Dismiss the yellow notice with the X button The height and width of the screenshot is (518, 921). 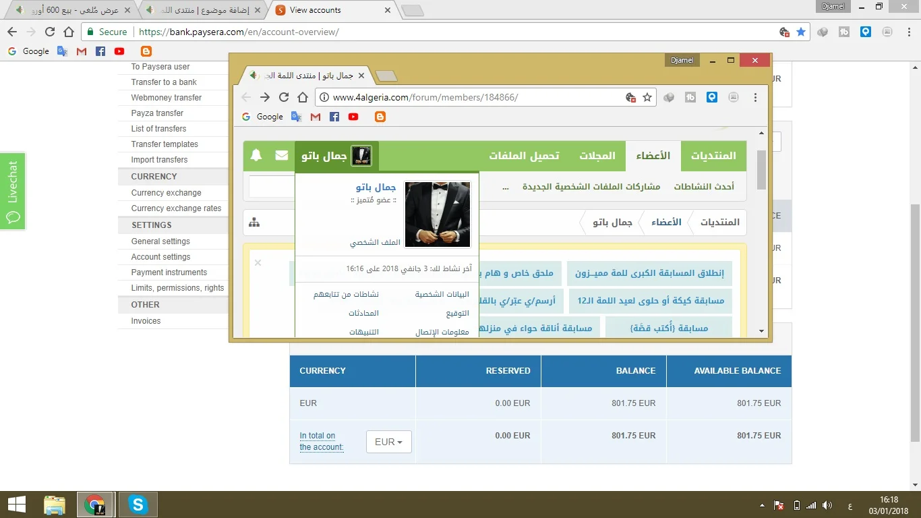click(258, 263)
